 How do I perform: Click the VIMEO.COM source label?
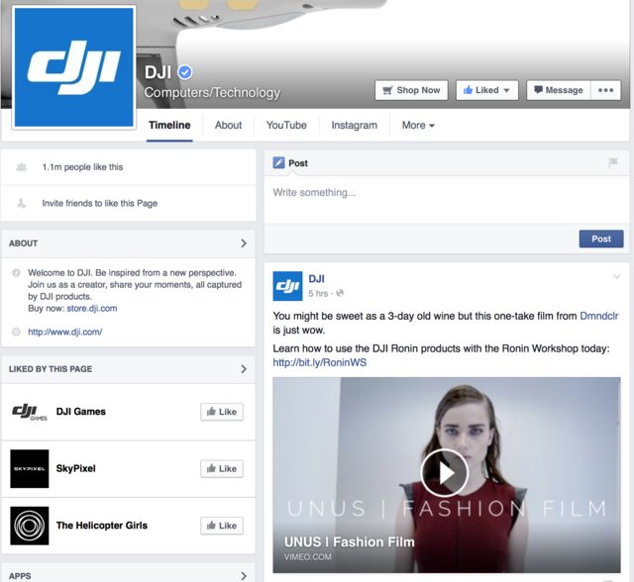click(308, 557)
